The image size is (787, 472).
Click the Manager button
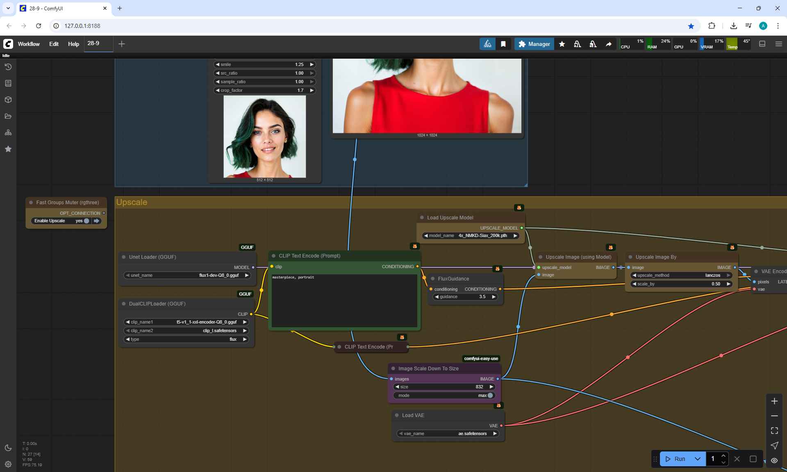click(x=534, y=44)
